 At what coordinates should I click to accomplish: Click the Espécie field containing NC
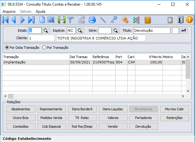[x=71, y=31]
